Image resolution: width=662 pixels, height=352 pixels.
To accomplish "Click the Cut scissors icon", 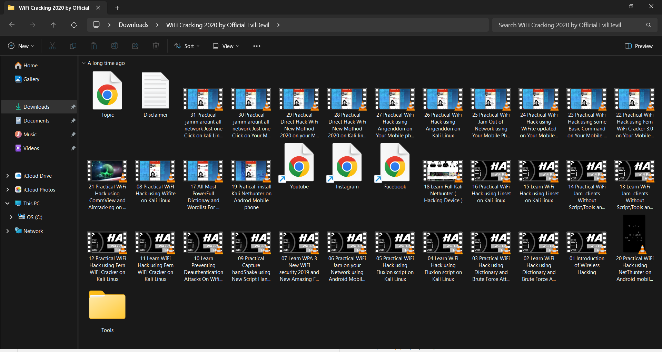I will pos(52,46).
